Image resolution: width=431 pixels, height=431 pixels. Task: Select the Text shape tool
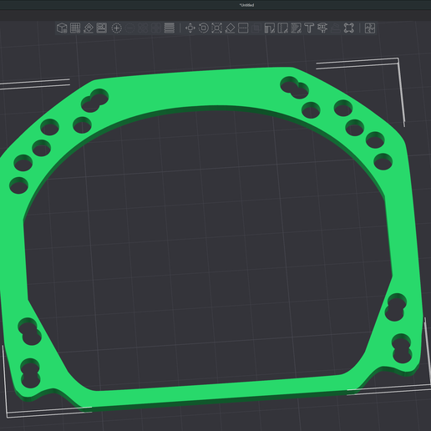(x=309, y=28)
